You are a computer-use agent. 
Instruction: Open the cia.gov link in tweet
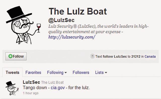click(58, 88)
